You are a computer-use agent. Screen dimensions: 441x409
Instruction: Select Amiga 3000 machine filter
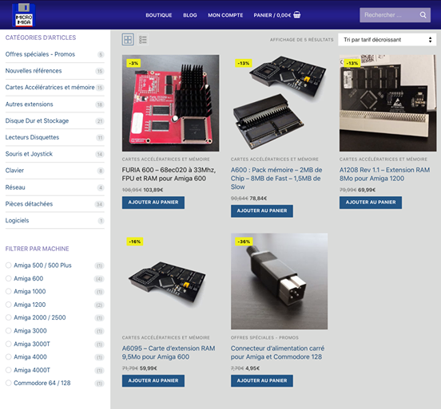tap(9, 331)
